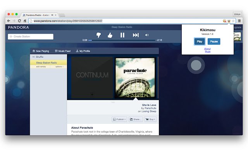The width and height of the screenshot is (248, 155).
Task: Thumbs down the current song
Action: click(x=98, y=35)
